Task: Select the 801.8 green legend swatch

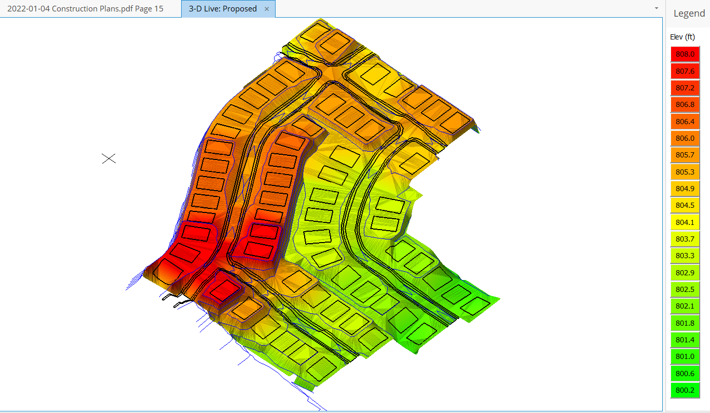Action: [x=685, y=323]
